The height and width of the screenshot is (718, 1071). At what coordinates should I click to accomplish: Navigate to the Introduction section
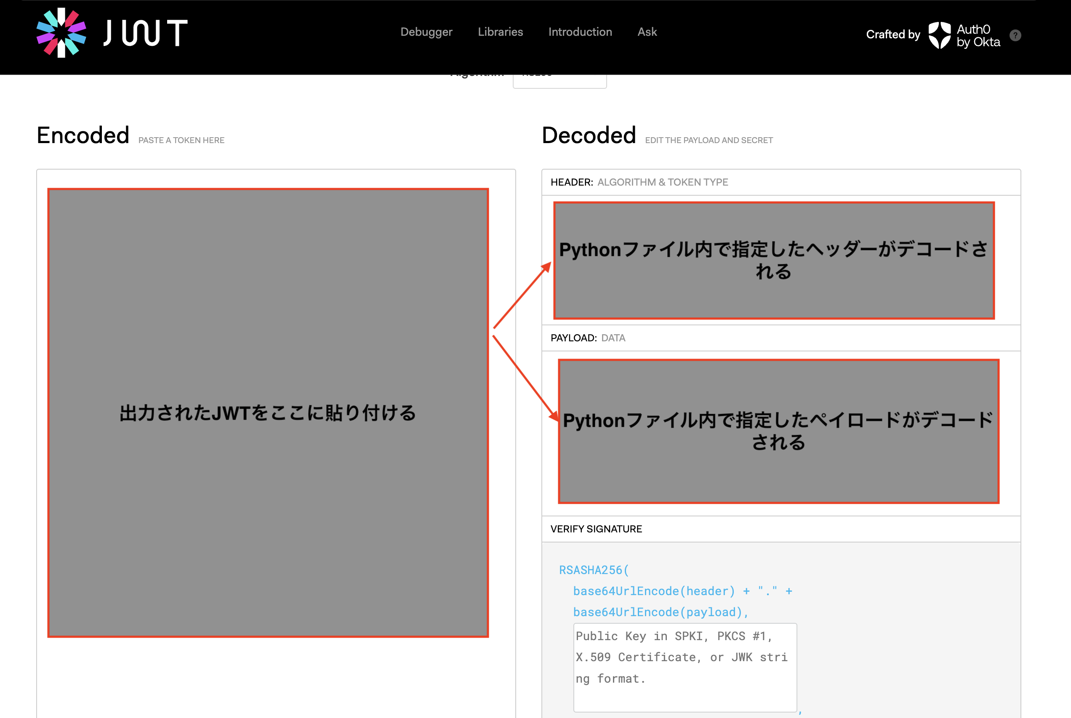pyautogui.click(x=580, y=32)
